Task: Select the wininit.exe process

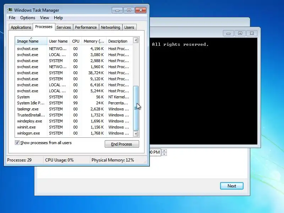Action: pos(74,127)
